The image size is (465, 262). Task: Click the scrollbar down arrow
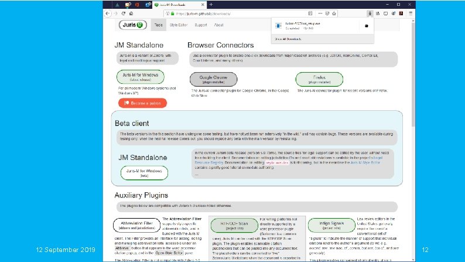click(x=413, y=260)
